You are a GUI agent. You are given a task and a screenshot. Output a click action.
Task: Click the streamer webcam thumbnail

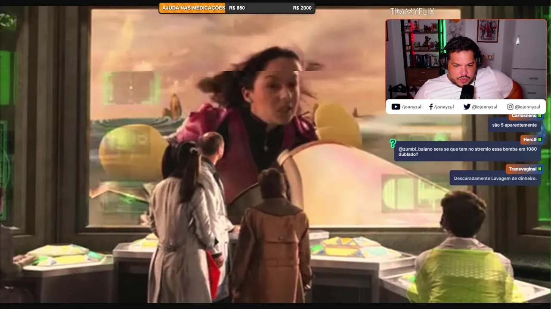466,59
